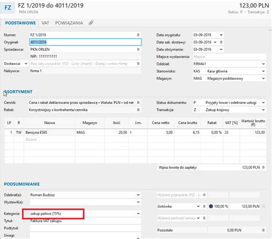Click Cena brutto cell 6,15

pyautogui.click(x=188, y=132)
